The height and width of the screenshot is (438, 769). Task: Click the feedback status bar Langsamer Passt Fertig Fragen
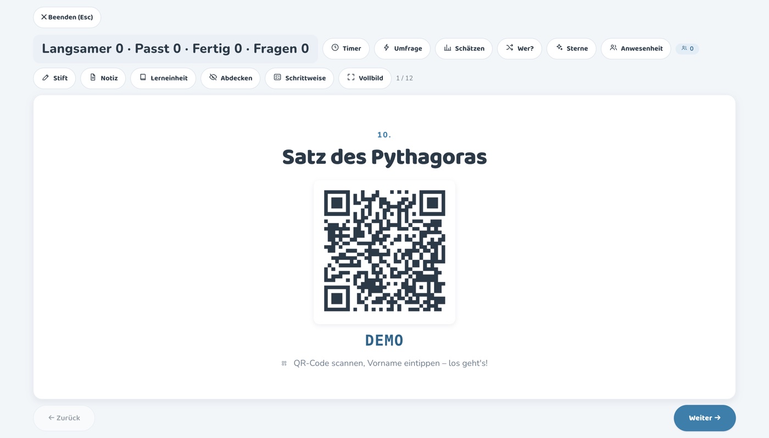coord(175,49)
